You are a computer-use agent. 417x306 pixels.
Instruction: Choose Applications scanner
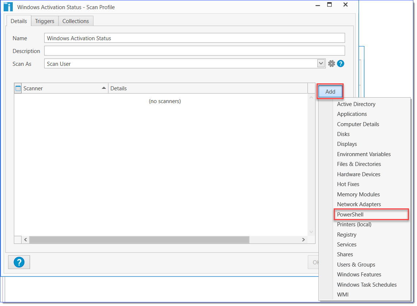[352, 114]
